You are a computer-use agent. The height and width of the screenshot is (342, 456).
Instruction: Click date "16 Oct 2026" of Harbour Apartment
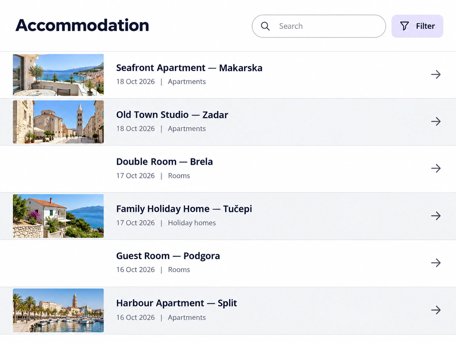[135, 317]
